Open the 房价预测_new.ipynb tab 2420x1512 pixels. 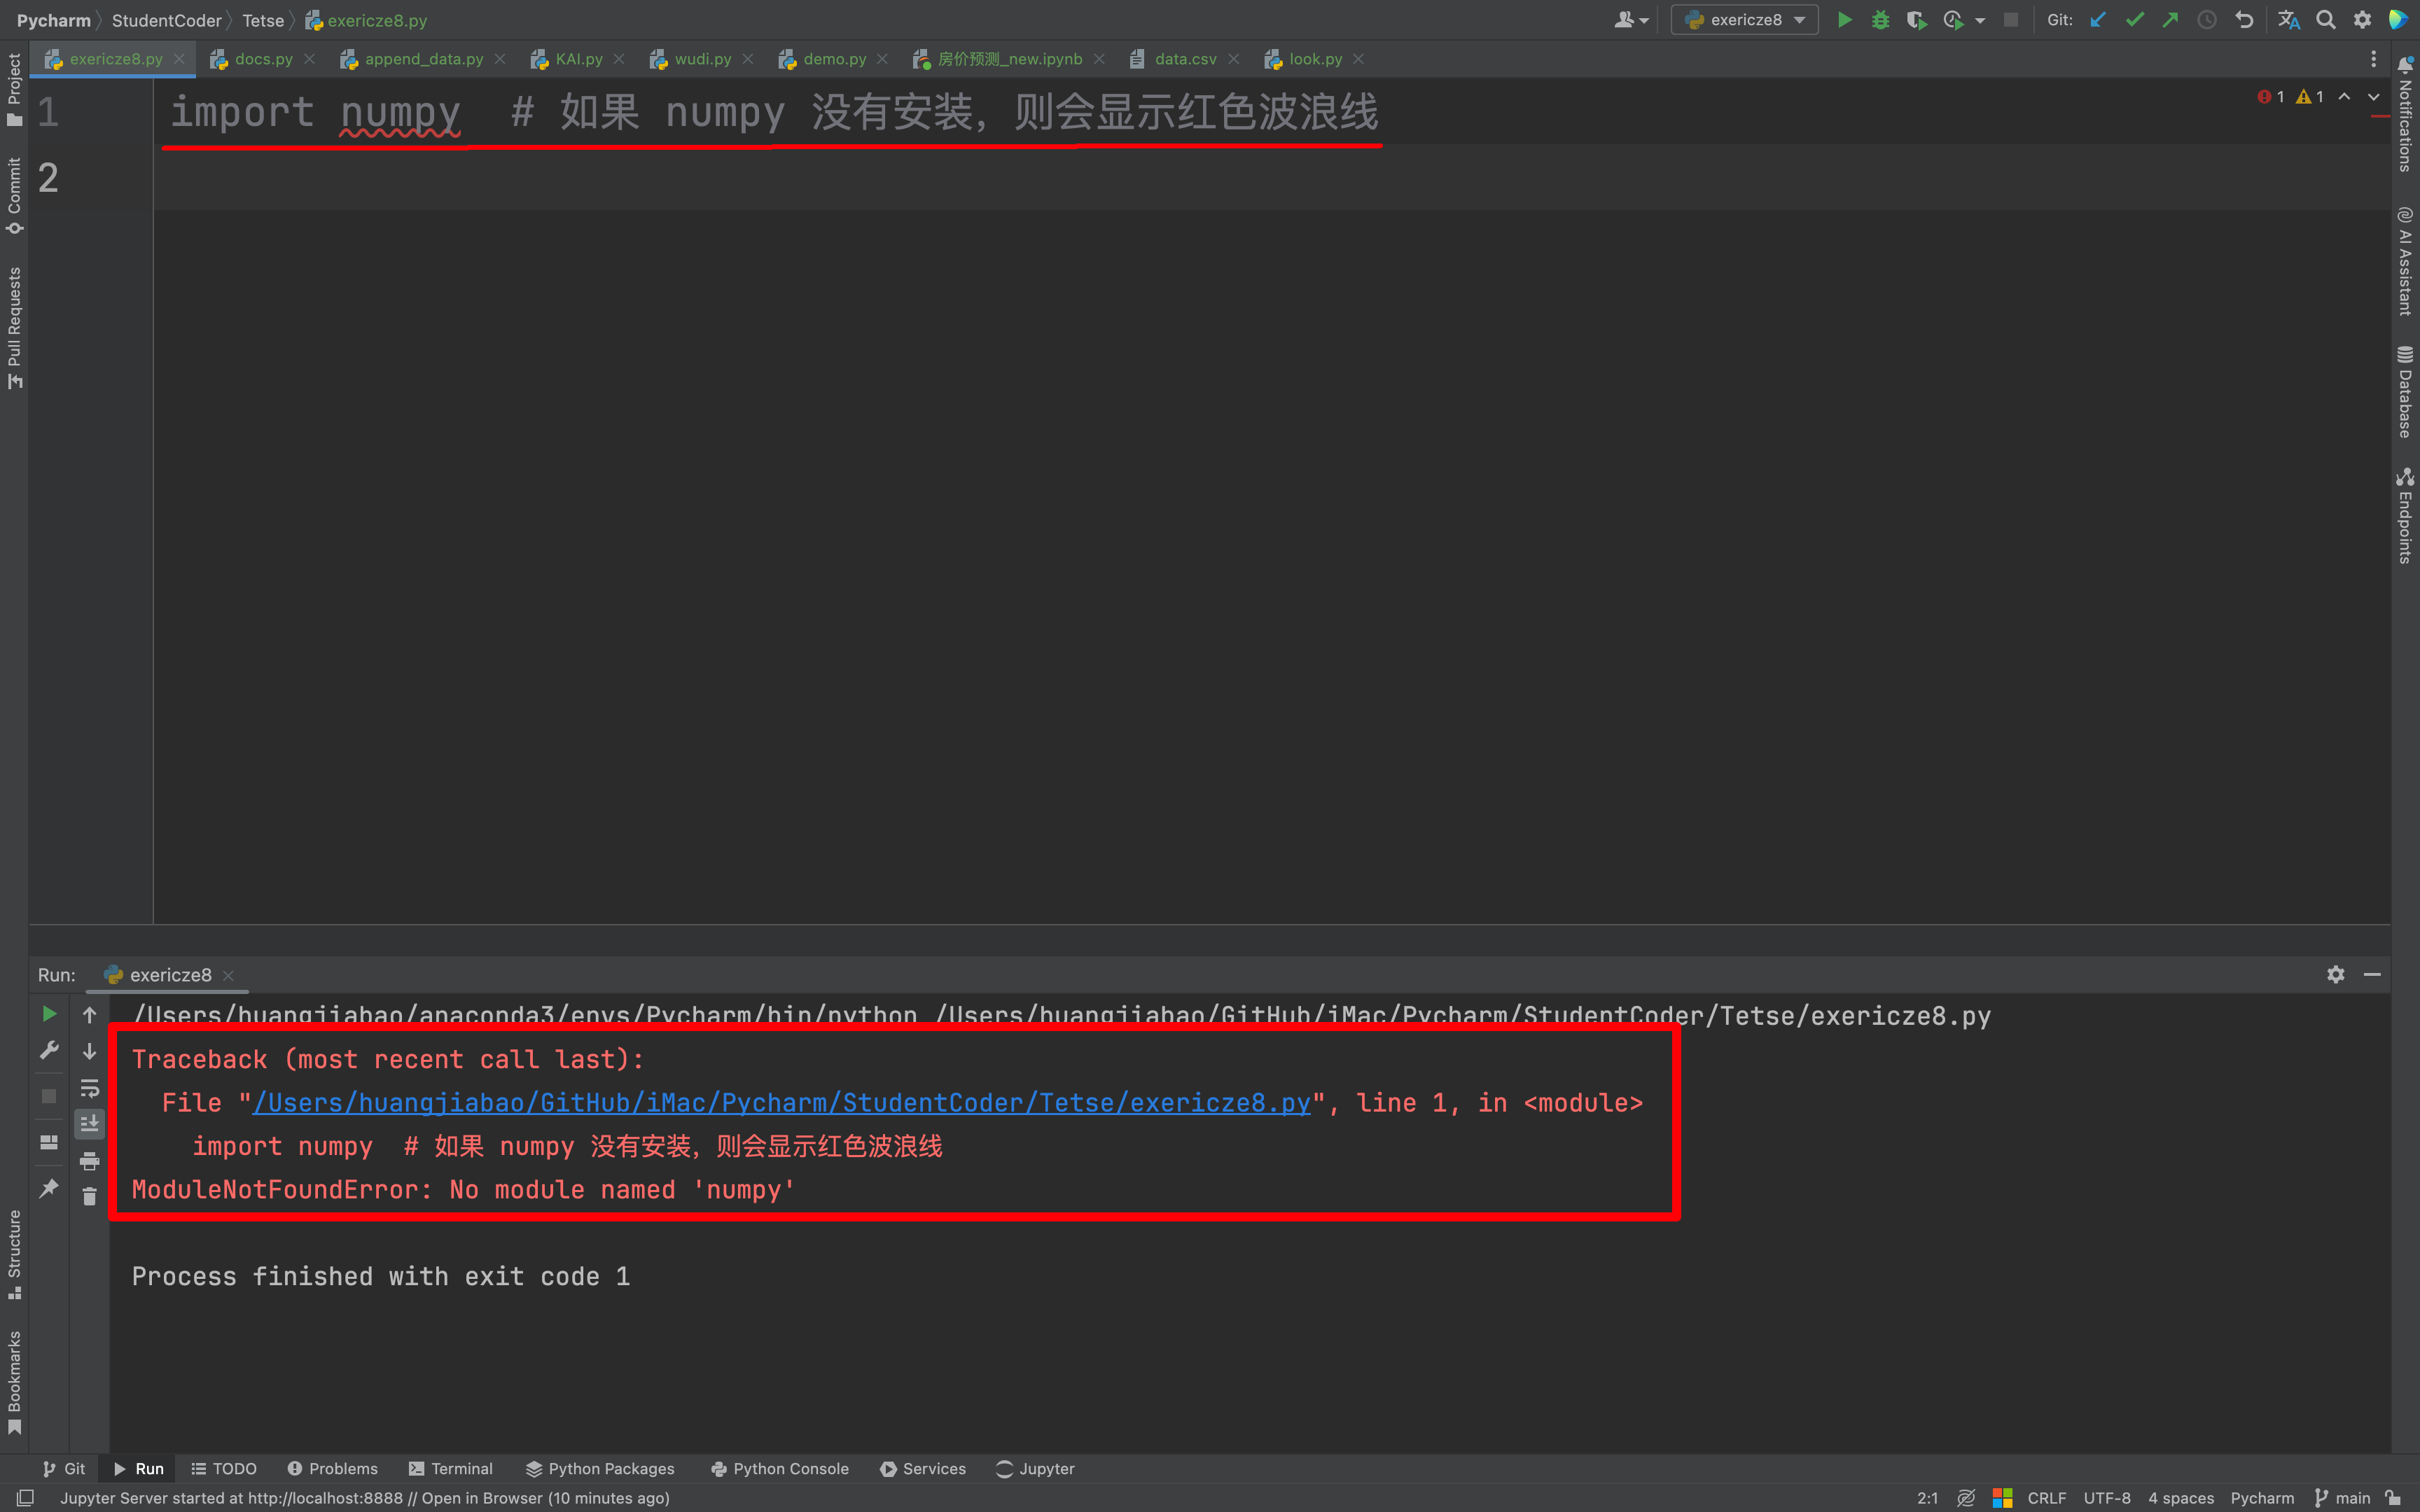[x=1009, y=59]
